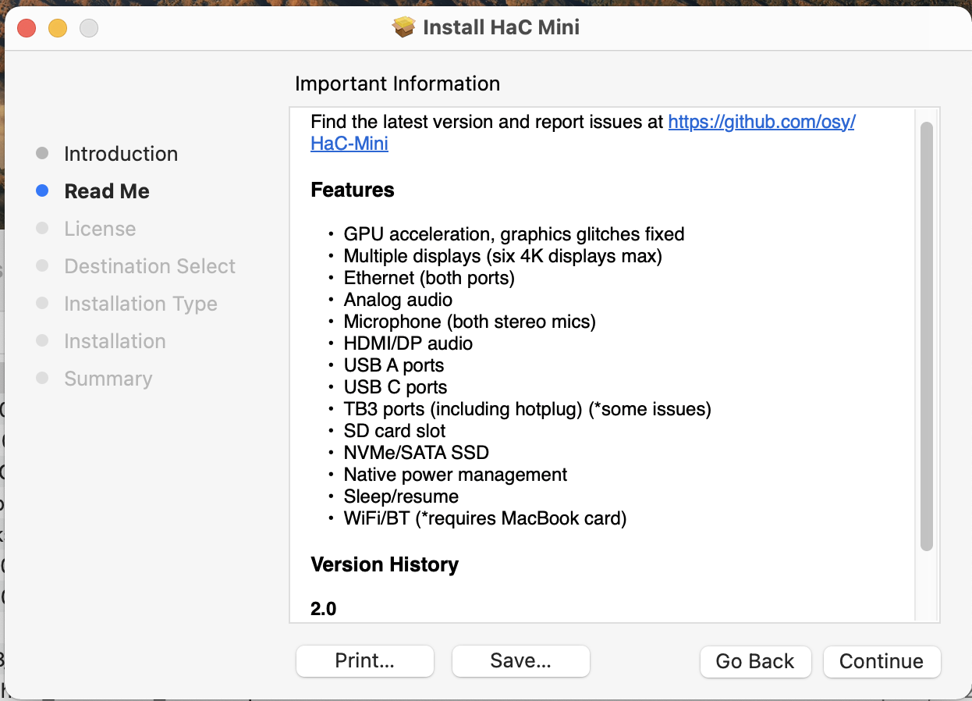Click the Print... button
972x701 pixels.
tap(365, 661)
